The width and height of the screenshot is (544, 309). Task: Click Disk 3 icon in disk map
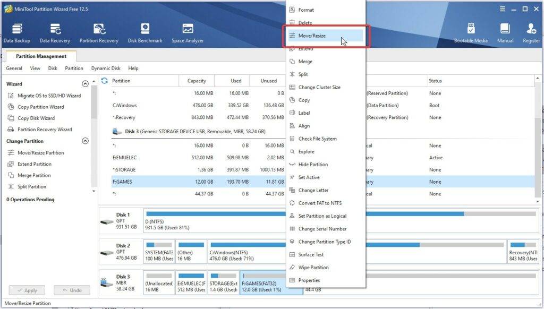coord(107,282)
